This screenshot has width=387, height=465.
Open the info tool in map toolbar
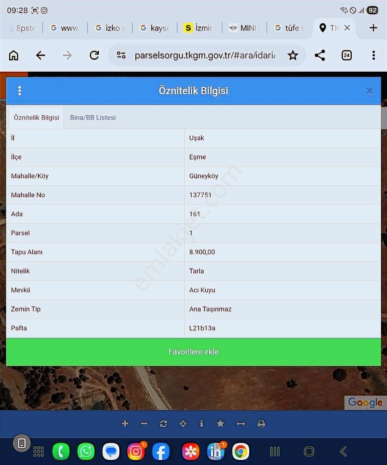pyautogui.click(x=201, y=424)
